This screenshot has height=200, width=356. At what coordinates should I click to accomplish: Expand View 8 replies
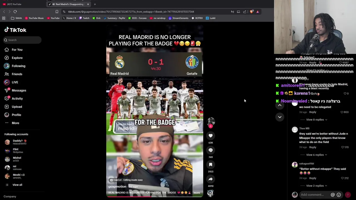pos(317,120)
